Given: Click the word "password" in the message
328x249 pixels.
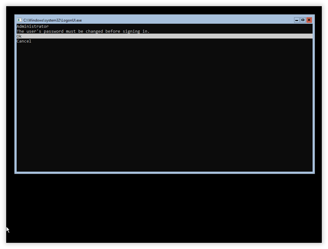Looking at the screenshot, I should [x=53, y=31].
